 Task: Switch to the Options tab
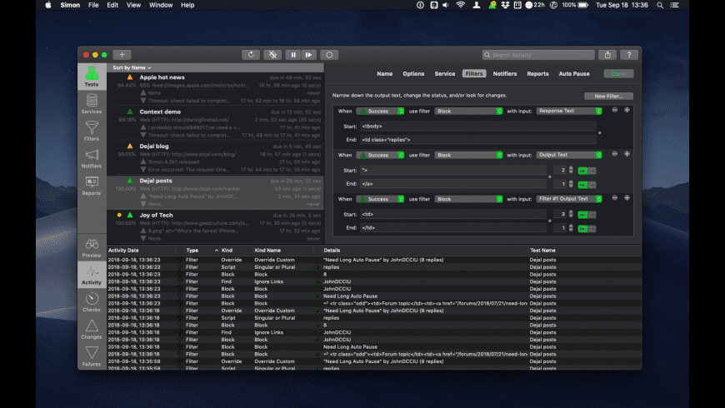tap(413, 73)
